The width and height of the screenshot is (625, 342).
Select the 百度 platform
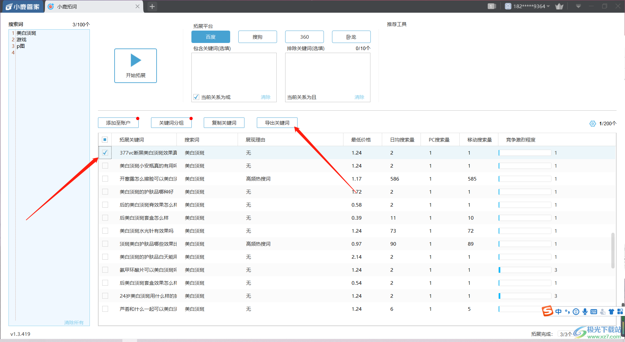(x=211, y=37)
